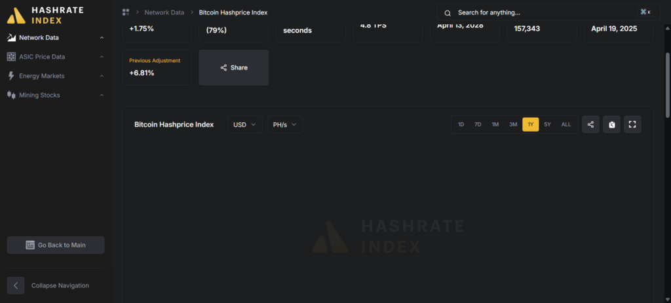Click the April 19, 2025 date value
Viewport: 671px width, 303px height.
point(614,29)
